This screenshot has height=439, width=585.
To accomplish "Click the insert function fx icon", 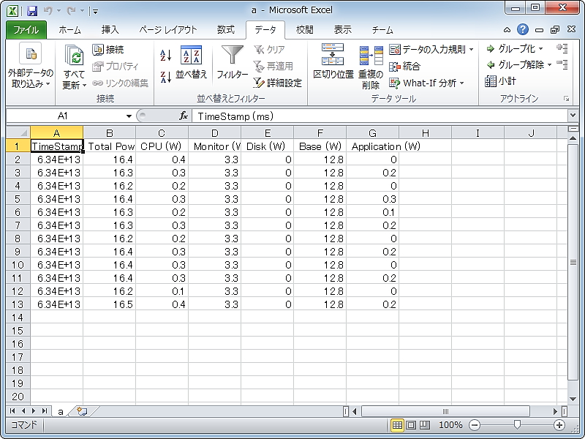I will (184, 116).
